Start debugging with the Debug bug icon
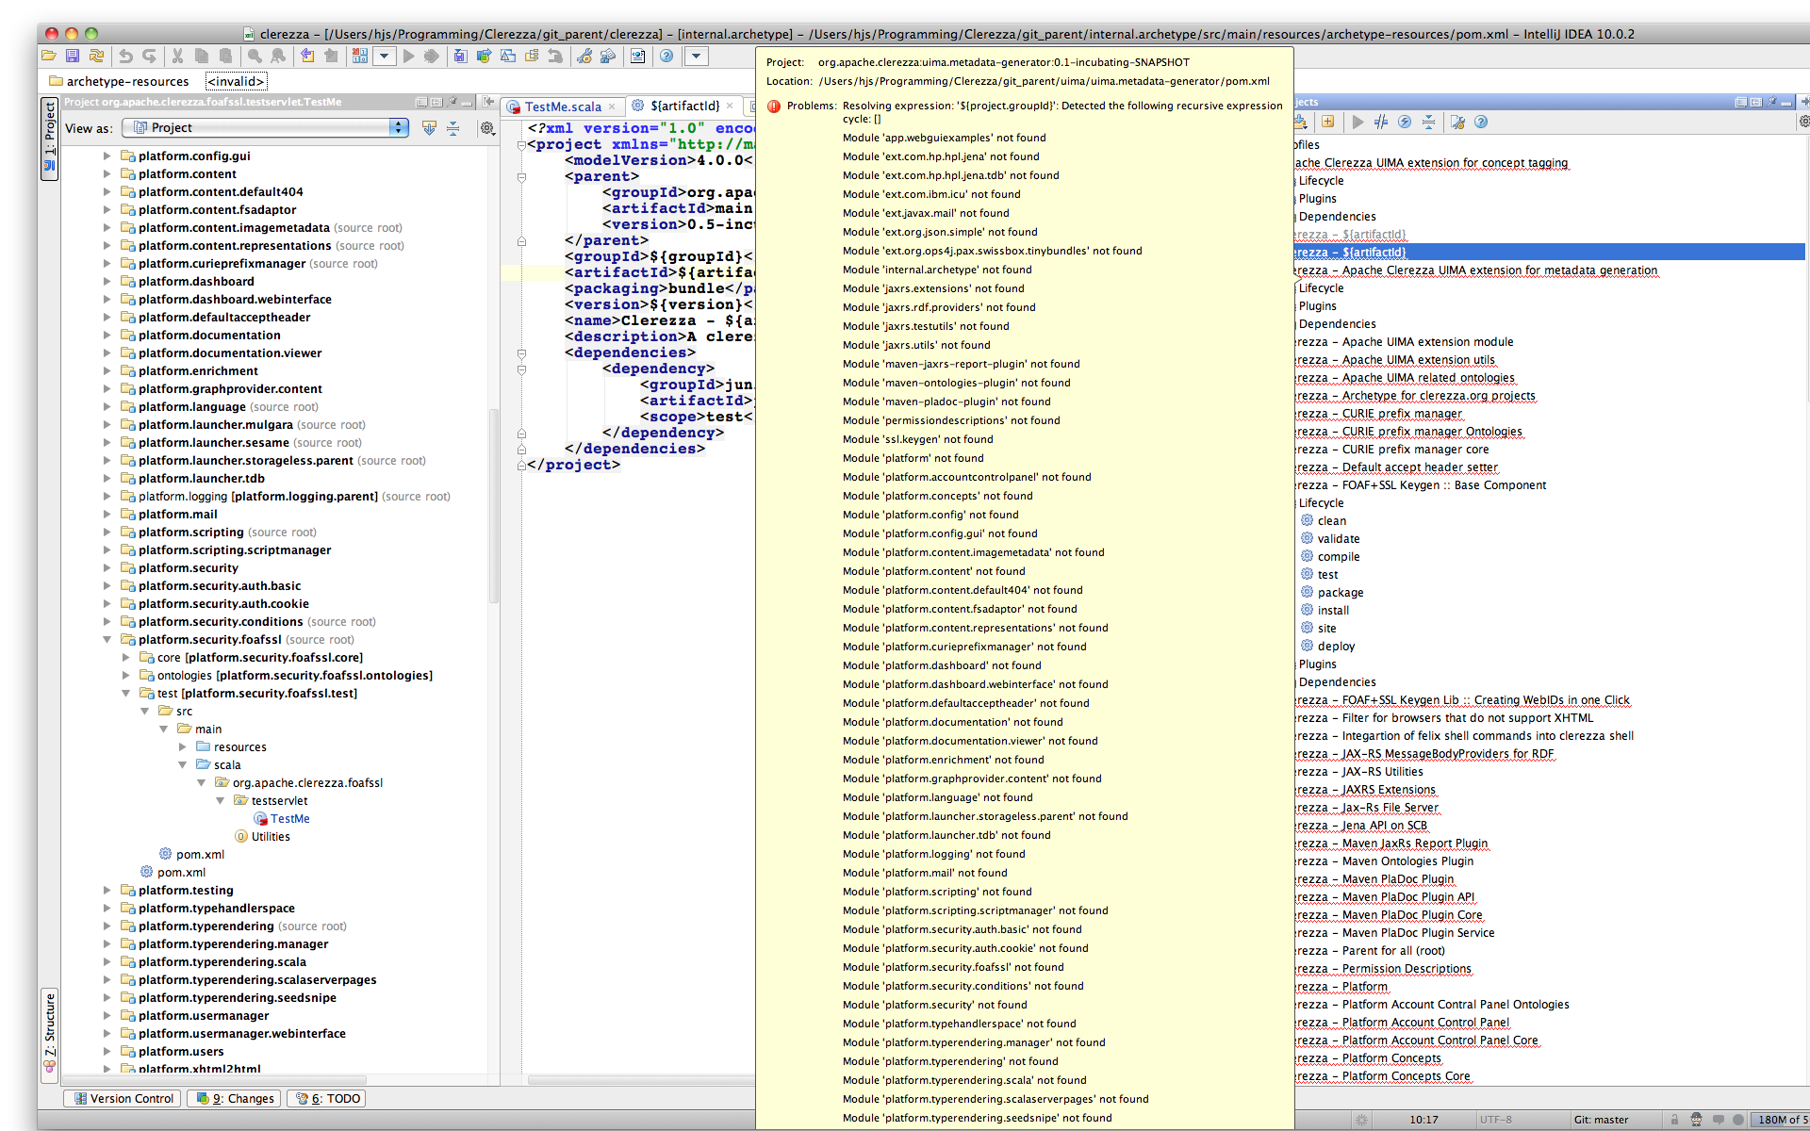Viewport: 1810px width, 1131px height. [434, 56]
